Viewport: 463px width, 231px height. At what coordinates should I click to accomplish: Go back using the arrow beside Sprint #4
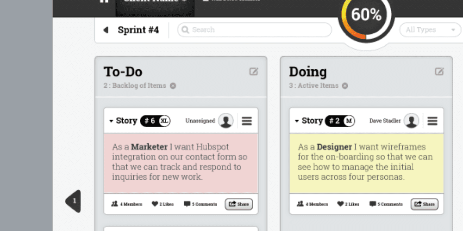[106, 30]
